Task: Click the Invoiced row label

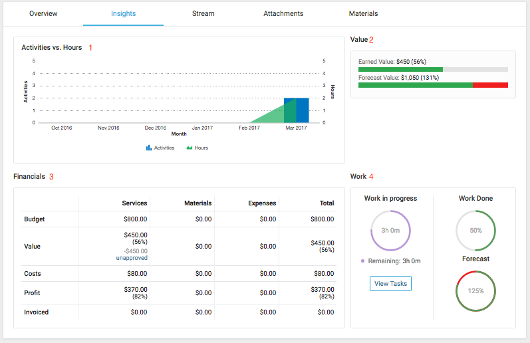Action: pos(37,312)
